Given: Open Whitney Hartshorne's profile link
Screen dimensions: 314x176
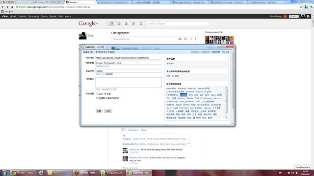Looking at the screenshot, I should (138, 157).
